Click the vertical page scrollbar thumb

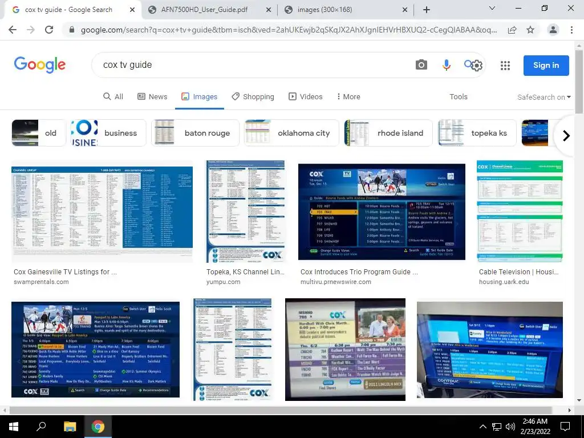[x=579, y=81]
